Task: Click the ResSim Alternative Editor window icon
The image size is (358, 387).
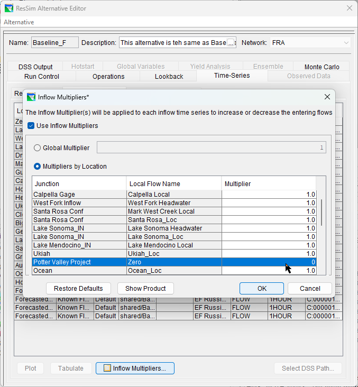Action: (9, 8)
